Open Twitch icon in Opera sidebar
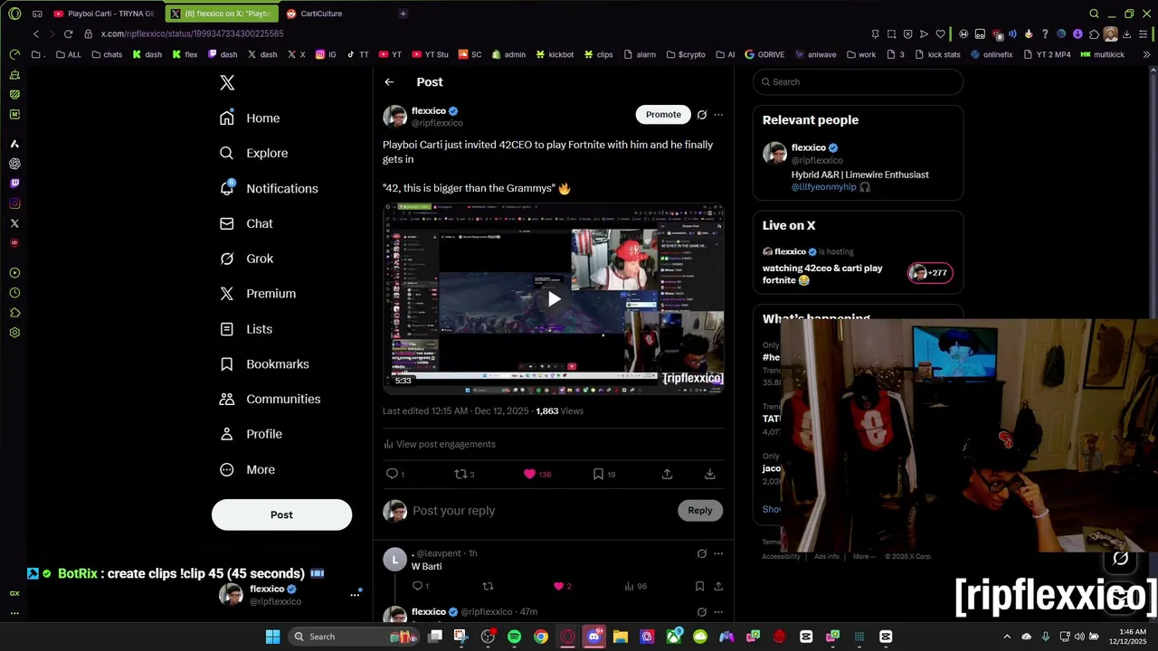 pyautogui.click(x=14, y=184)
